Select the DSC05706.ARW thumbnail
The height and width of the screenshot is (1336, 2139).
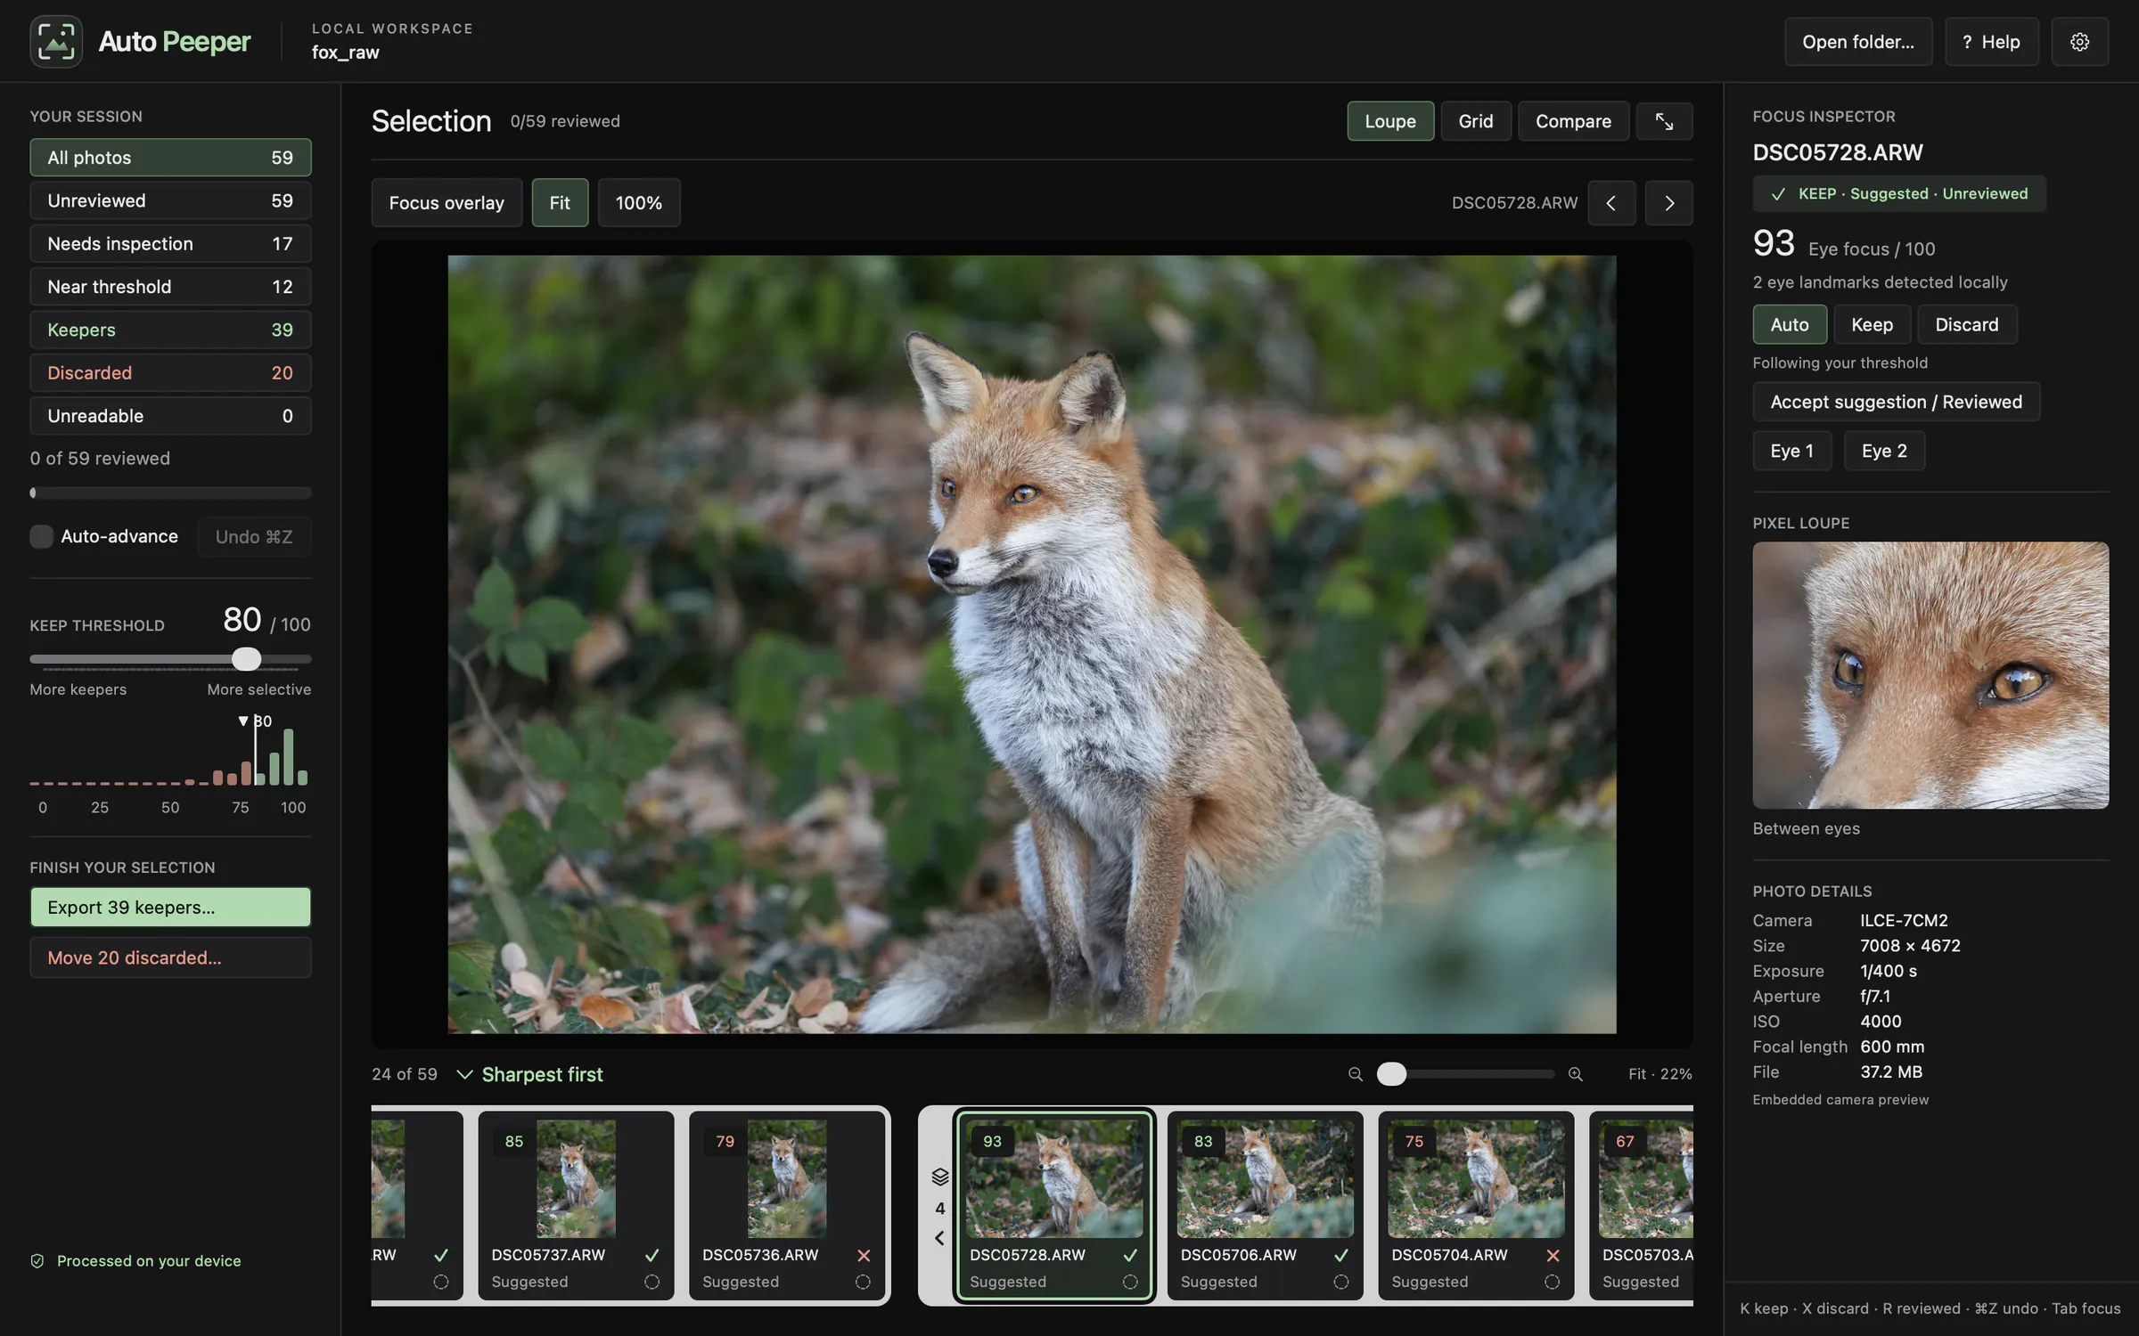click(1265, 1206)
